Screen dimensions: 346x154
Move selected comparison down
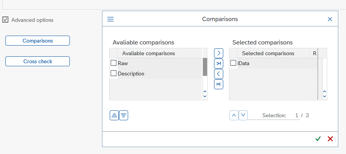[243, 115]
